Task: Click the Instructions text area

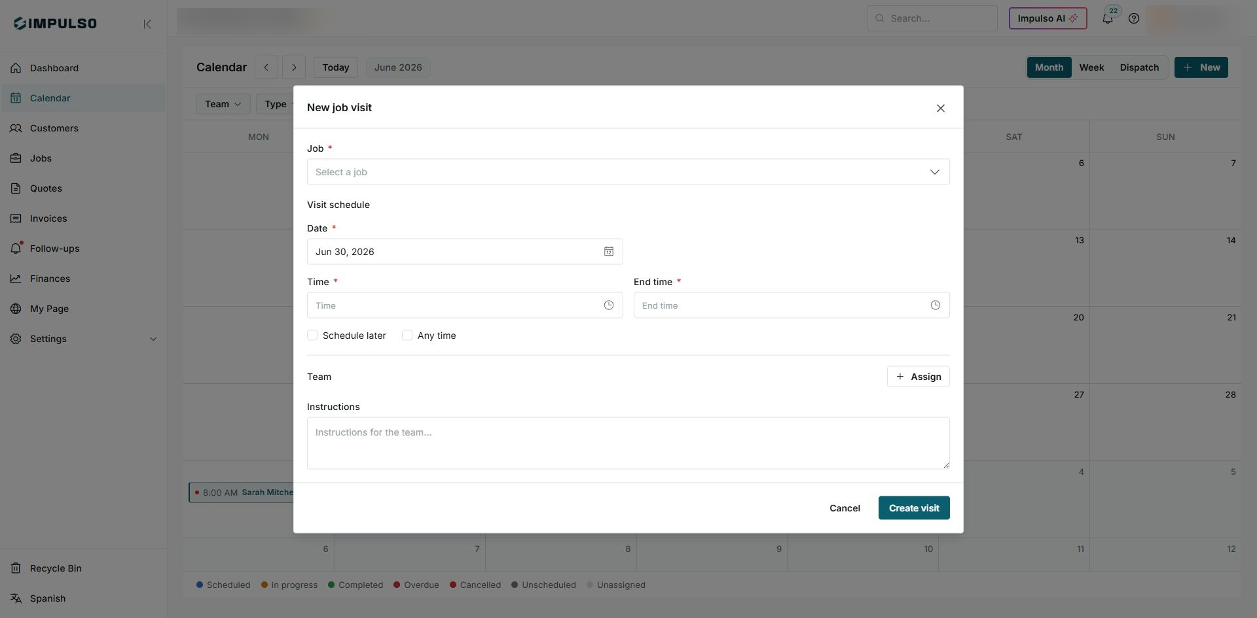Action: (628, 443)
